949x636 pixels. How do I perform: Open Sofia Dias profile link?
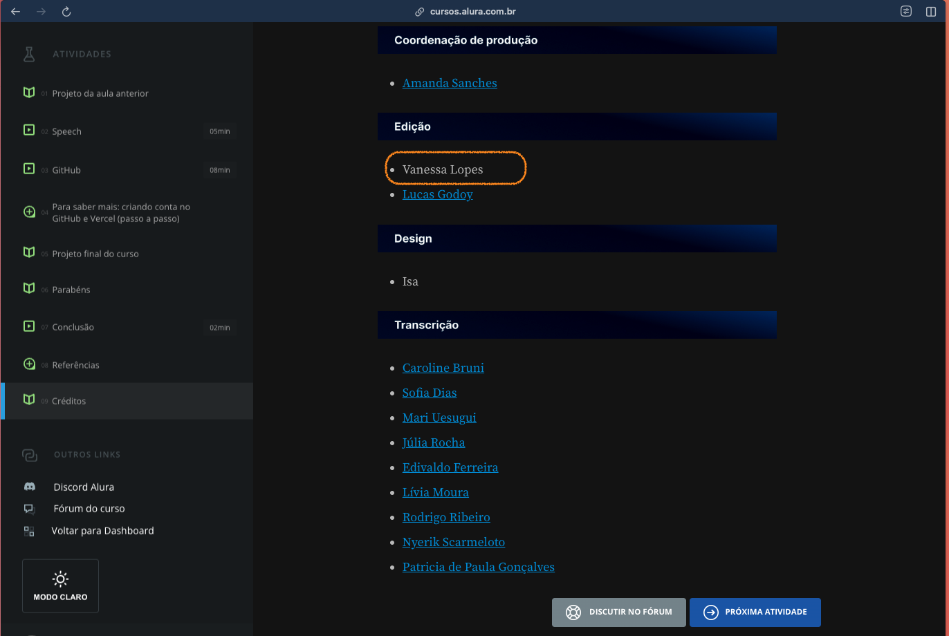tap(430, 393)
